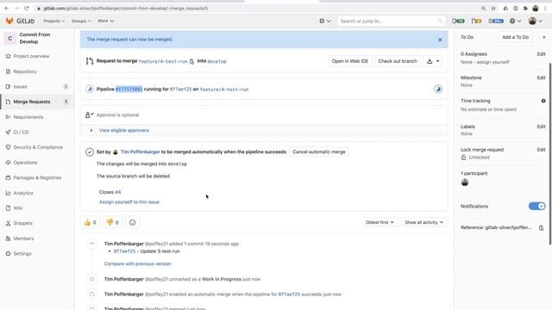This screenshot has height=310, width=552.
Task: Bookmark page with browser star icon
Action: pos(493,9)
